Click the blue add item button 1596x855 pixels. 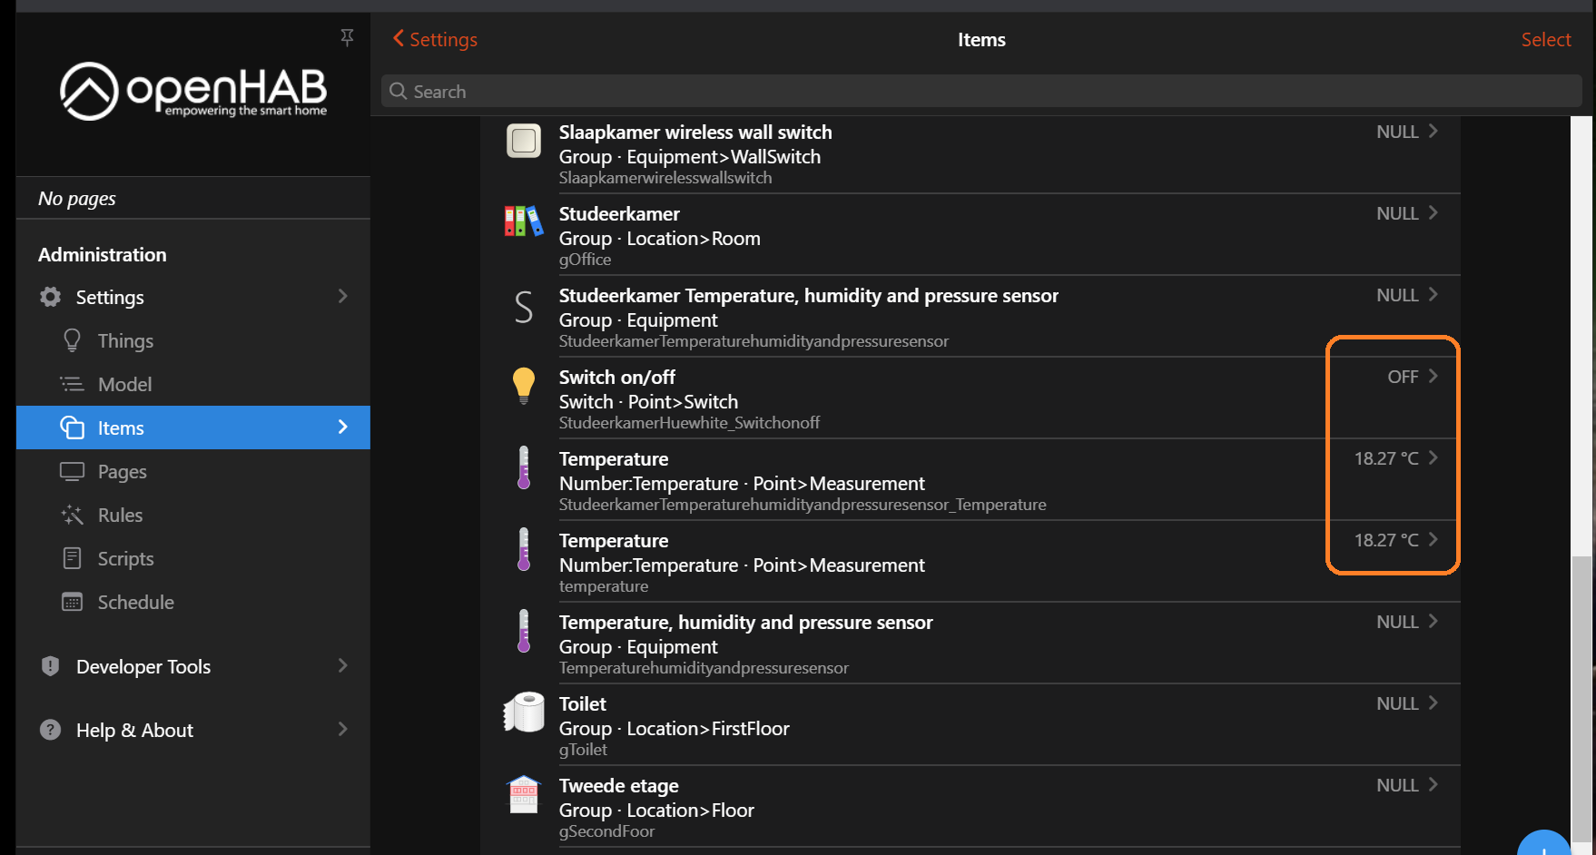[x=1544, y=846]
